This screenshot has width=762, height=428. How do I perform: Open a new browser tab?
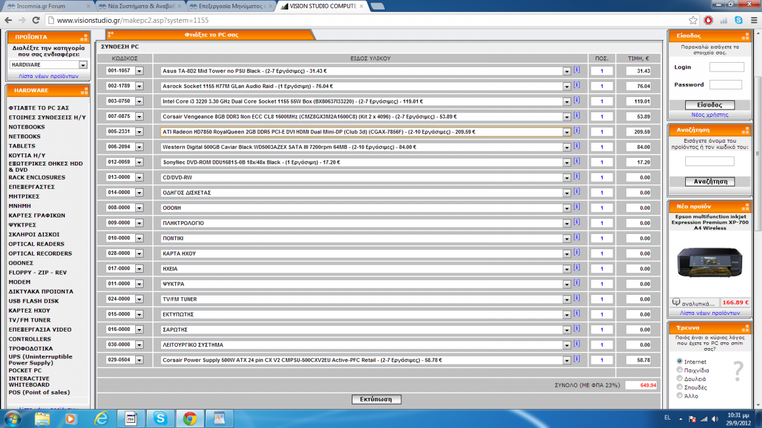tap(377, 6)
